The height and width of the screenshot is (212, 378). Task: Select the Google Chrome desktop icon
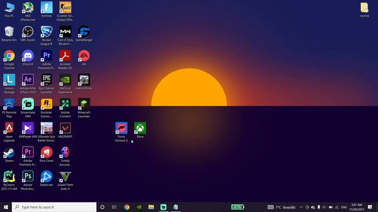tap(9, 60)
